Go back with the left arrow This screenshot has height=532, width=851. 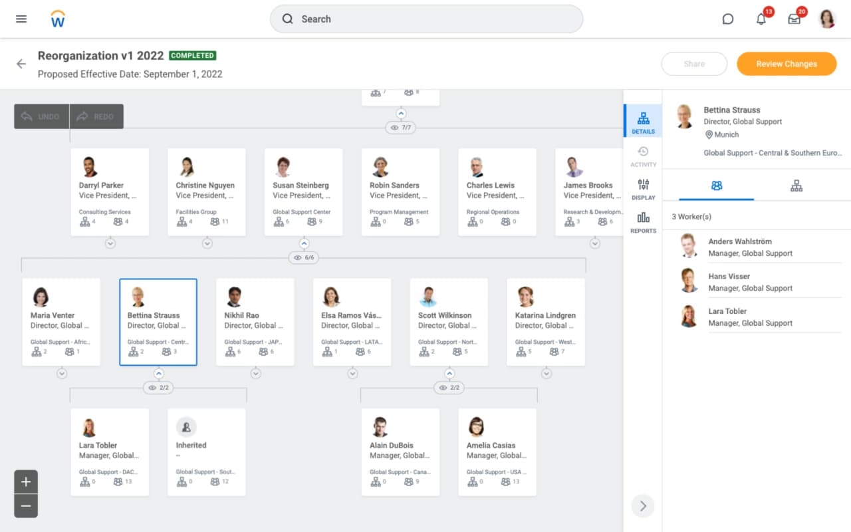(x=21, y=64)
